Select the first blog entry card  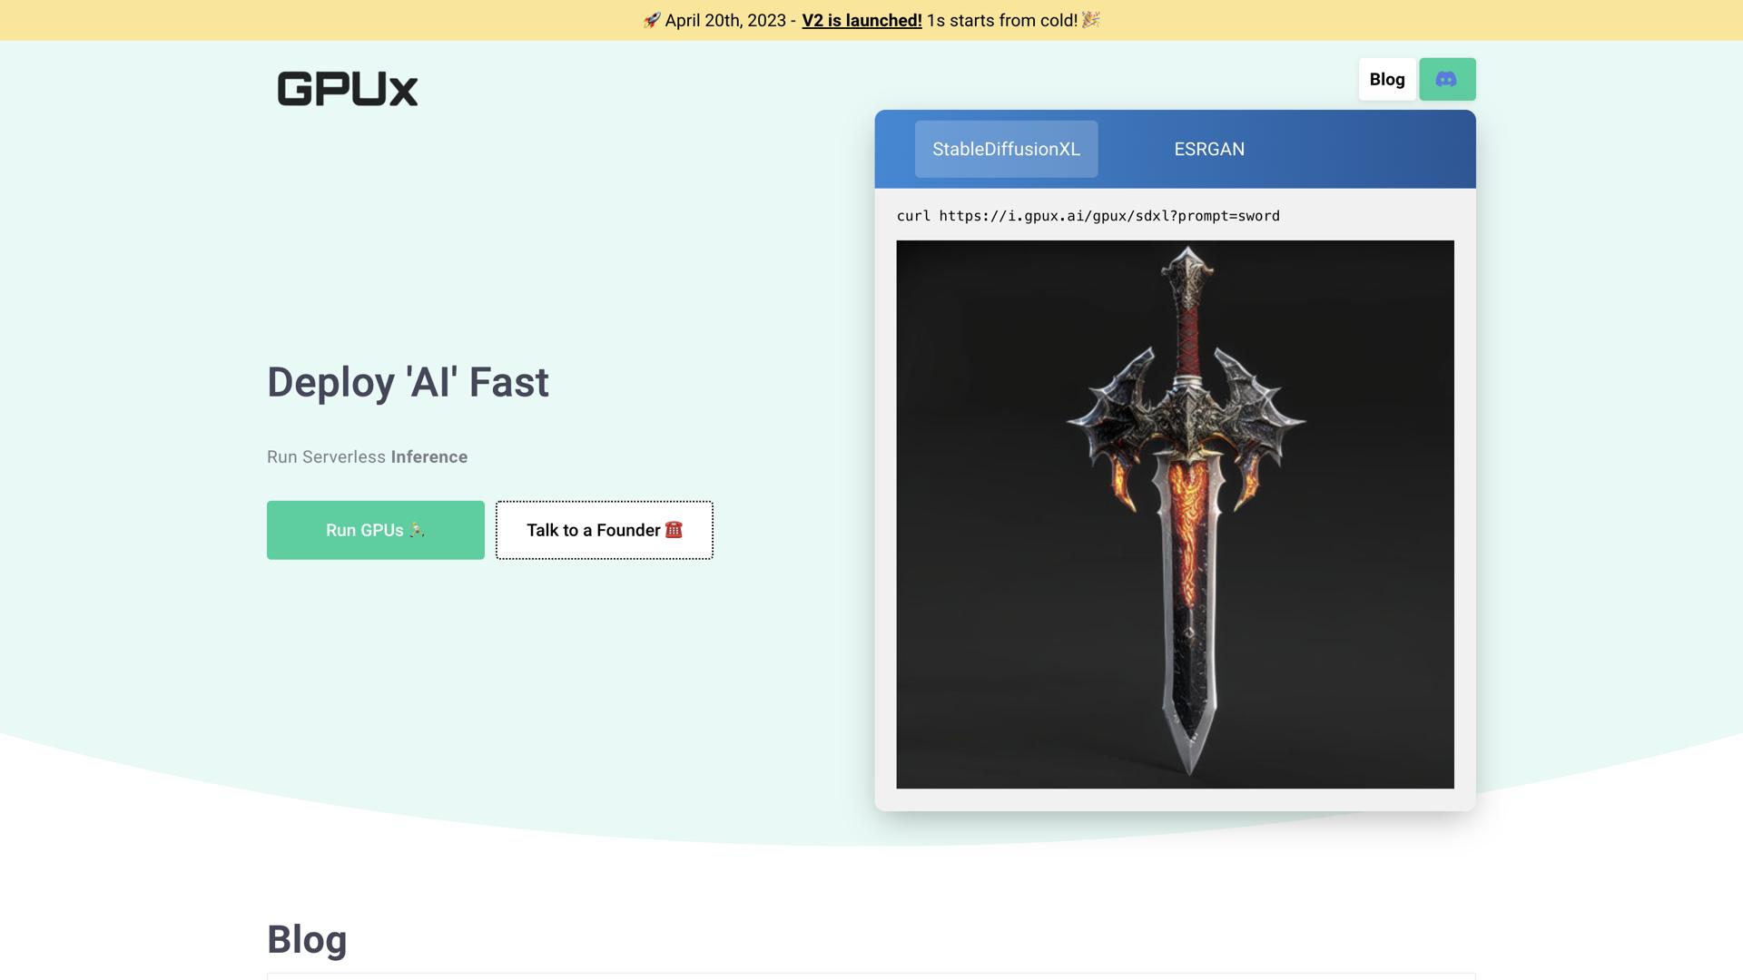(871, 978)
